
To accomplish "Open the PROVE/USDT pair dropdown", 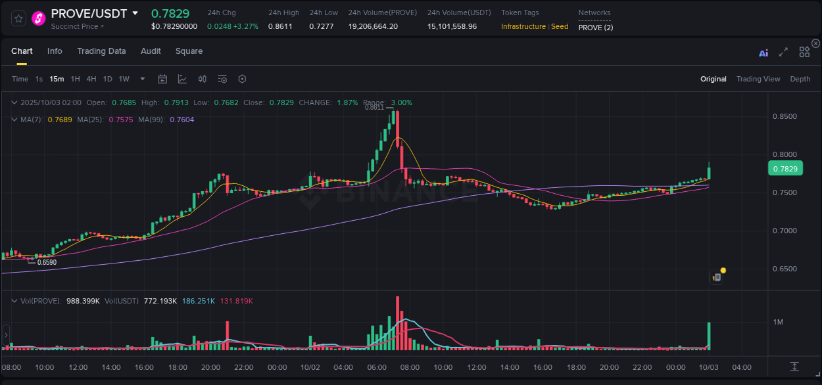I will tap(135, 12).
